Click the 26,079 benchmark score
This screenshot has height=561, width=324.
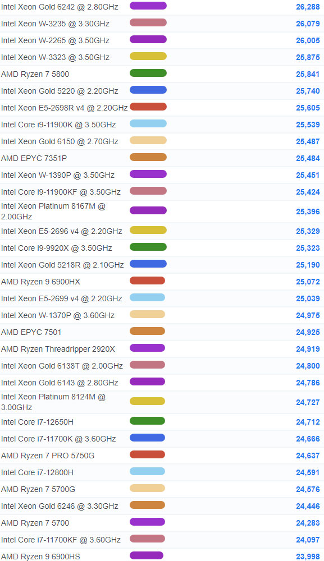308,24
